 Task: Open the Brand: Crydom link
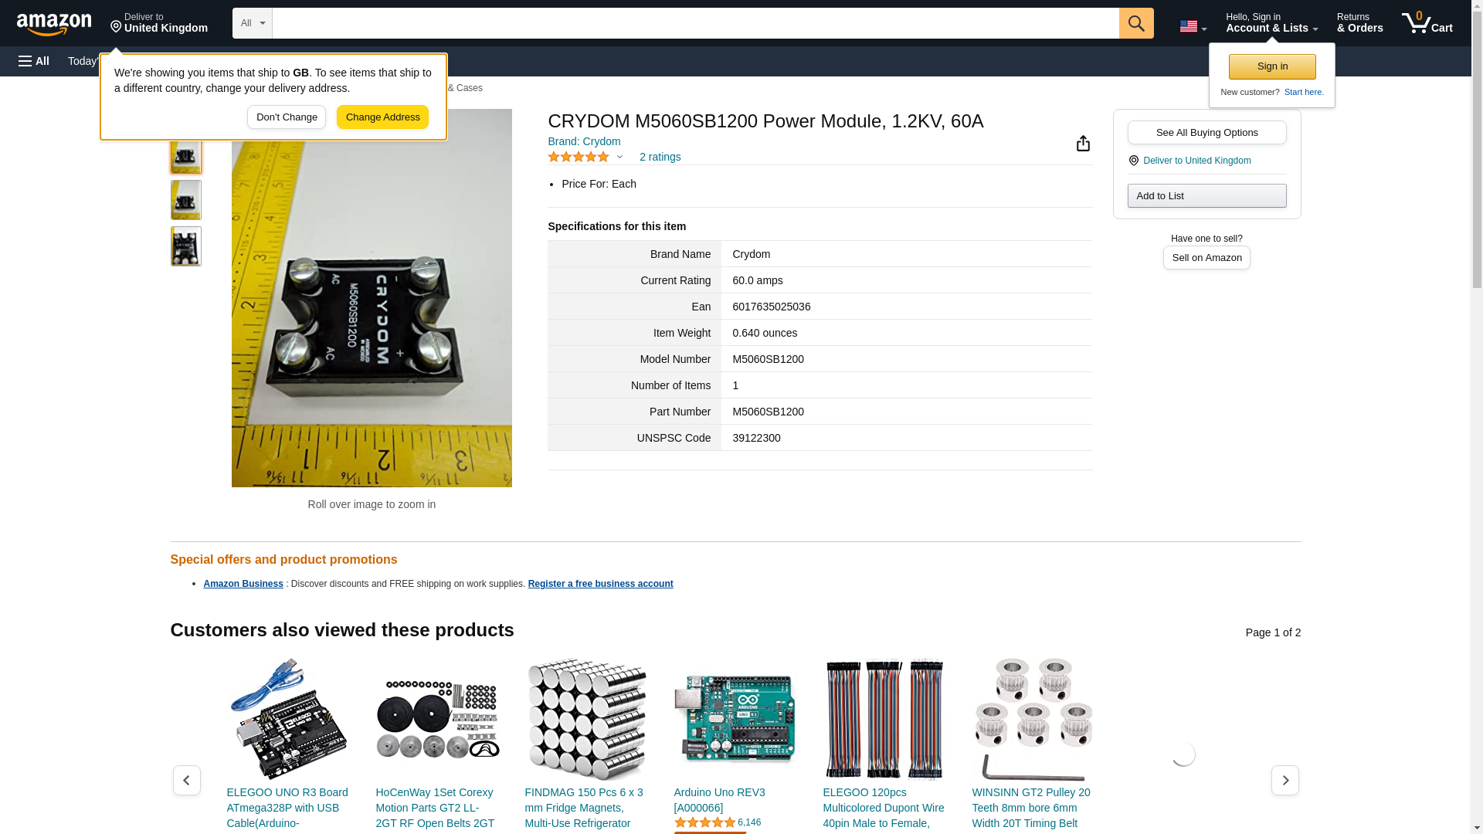coord(584,141)
